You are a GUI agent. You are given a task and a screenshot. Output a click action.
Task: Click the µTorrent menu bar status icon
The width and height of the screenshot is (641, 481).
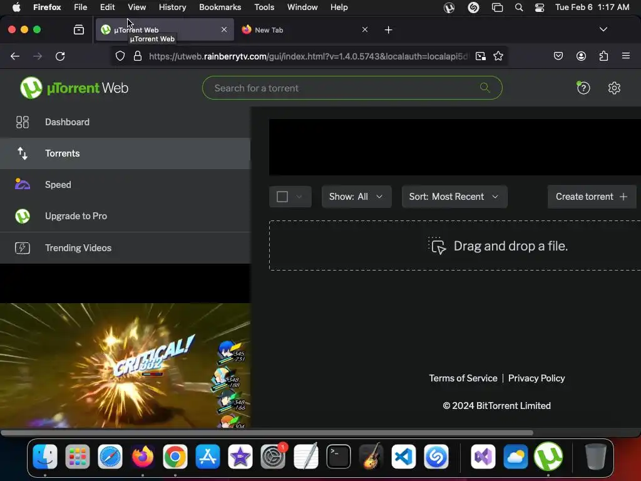(x=449, y=8)
